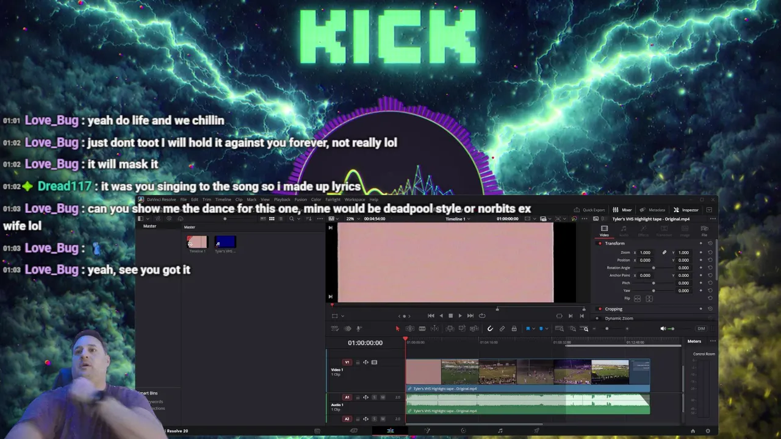Select the Blade Edit Mode tool
Screen dimensions: 781x439
(x=422, y=329)
